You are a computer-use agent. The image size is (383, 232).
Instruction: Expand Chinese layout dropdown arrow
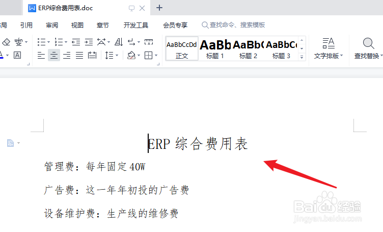[108, 42]
